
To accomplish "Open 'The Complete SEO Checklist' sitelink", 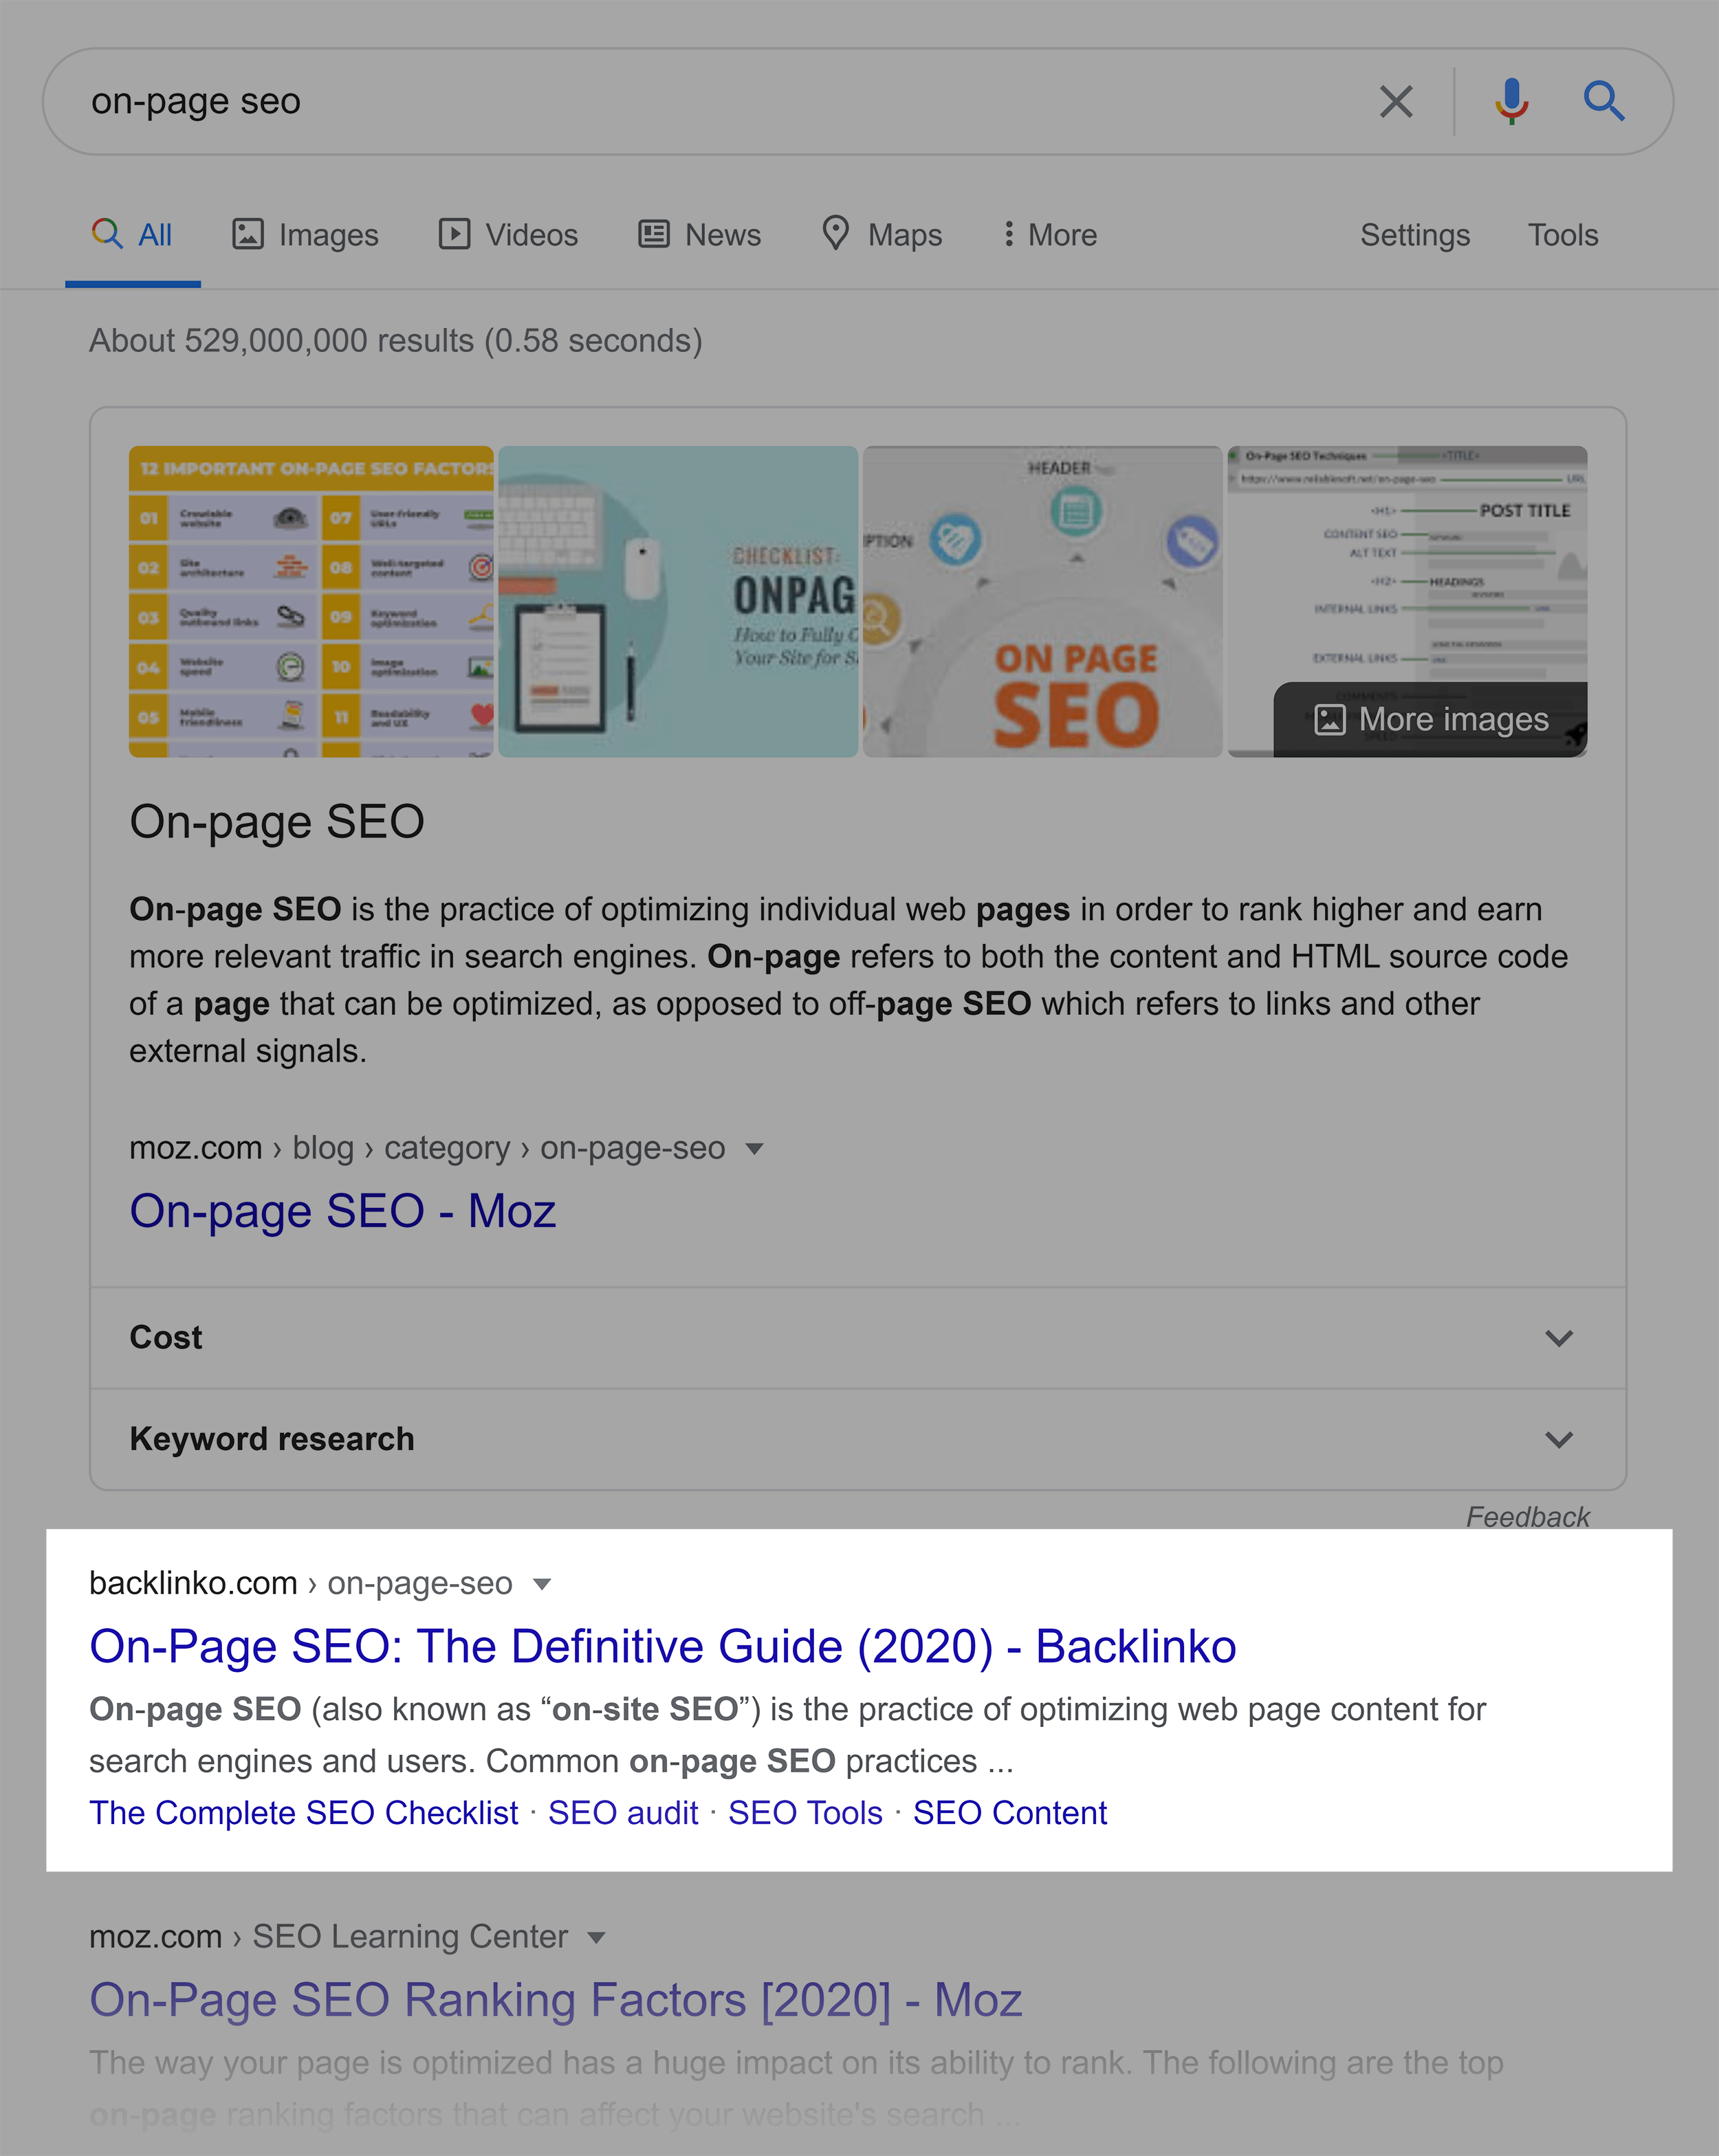I will coord(304,1812).
